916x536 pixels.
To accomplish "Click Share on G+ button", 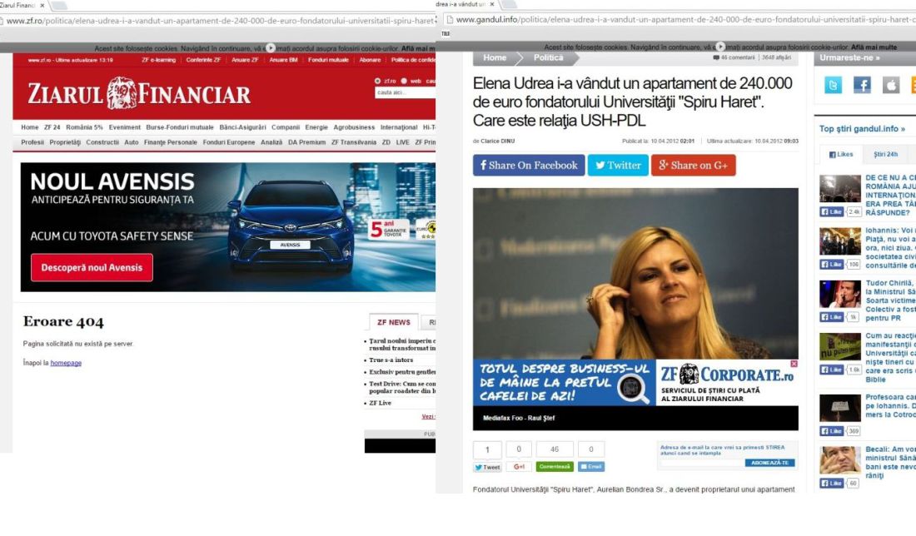I will pyautogui.click(x=694, y=166).
